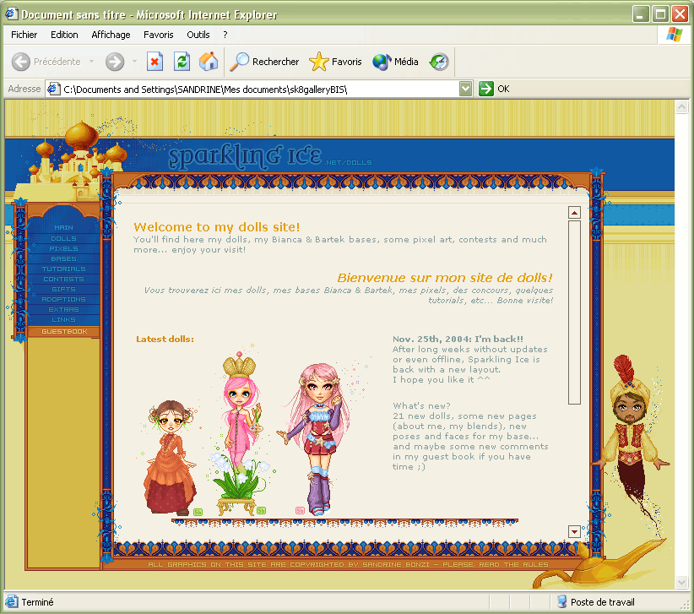Refresh the page with the Actualiser icon
The width and height of the screenshot is (694, 614).
tap(182, 62)
